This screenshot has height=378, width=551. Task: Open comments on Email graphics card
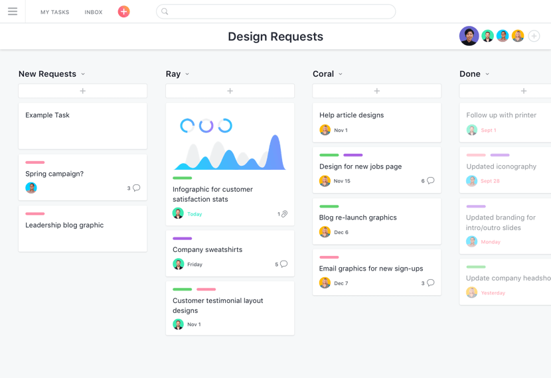coord(430,283)
